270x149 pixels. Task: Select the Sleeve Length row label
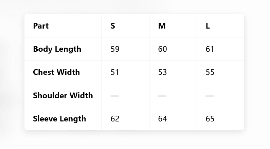pos(59,119)
